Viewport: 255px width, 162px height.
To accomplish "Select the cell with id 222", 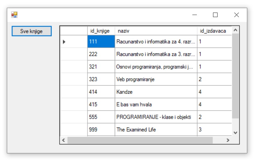I will pyautogui.click(x=101, y=54).
